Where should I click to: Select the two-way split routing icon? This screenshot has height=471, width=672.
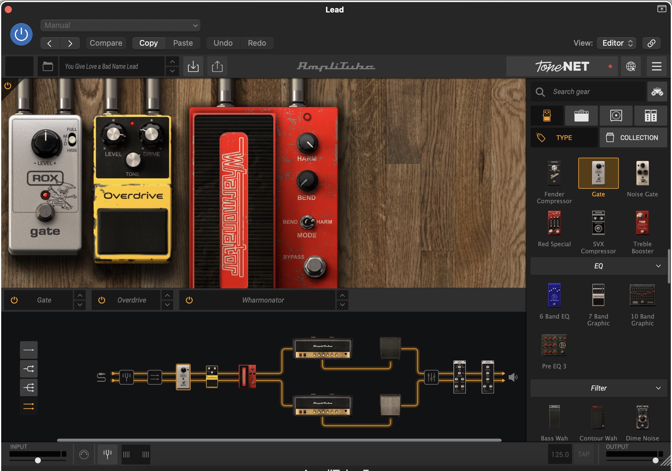click(29, 369)
